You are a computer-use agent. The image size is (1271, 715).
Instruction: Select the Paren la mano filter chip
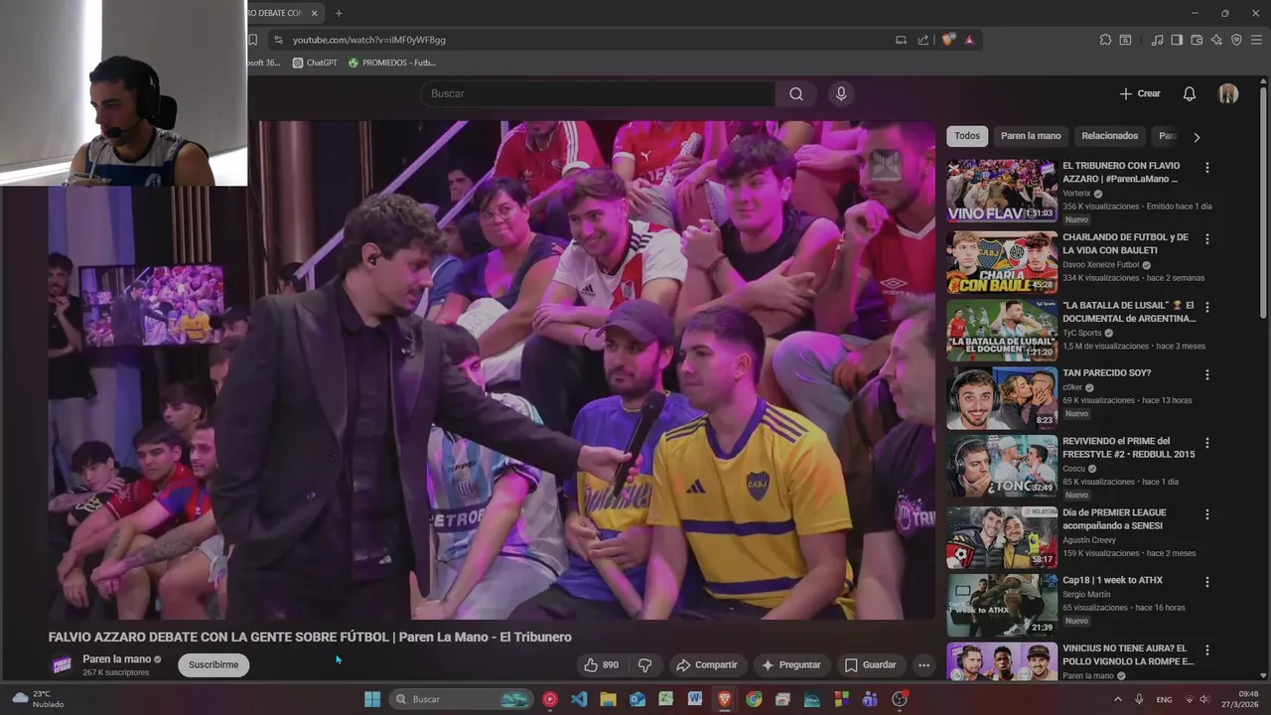[1031, 136]
